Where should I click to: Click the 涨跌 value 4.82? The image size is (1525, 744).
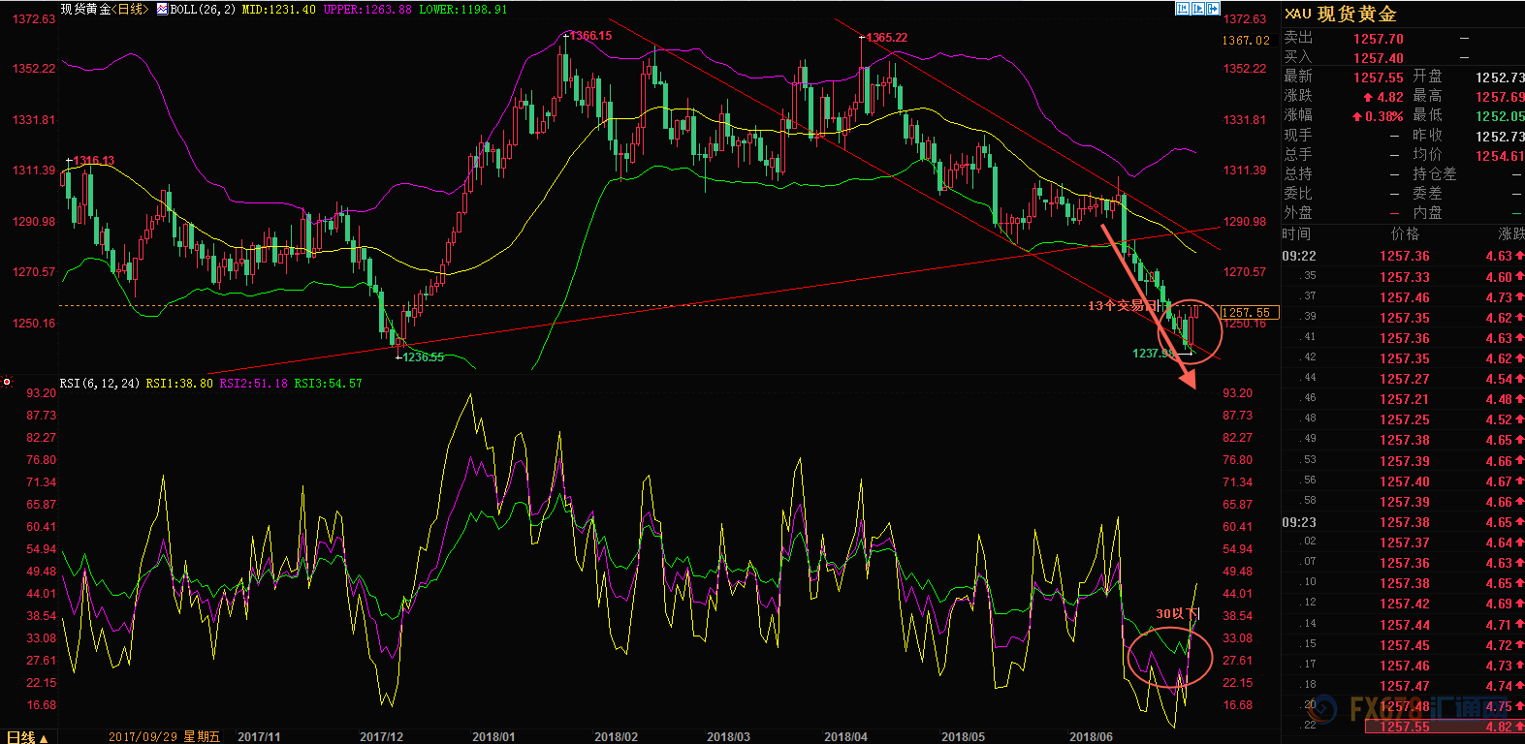tap(1390, 97)
